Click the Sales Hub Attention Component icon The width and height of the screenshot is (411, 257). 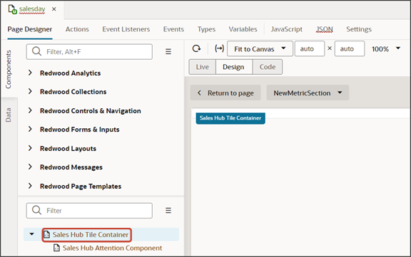56,248
